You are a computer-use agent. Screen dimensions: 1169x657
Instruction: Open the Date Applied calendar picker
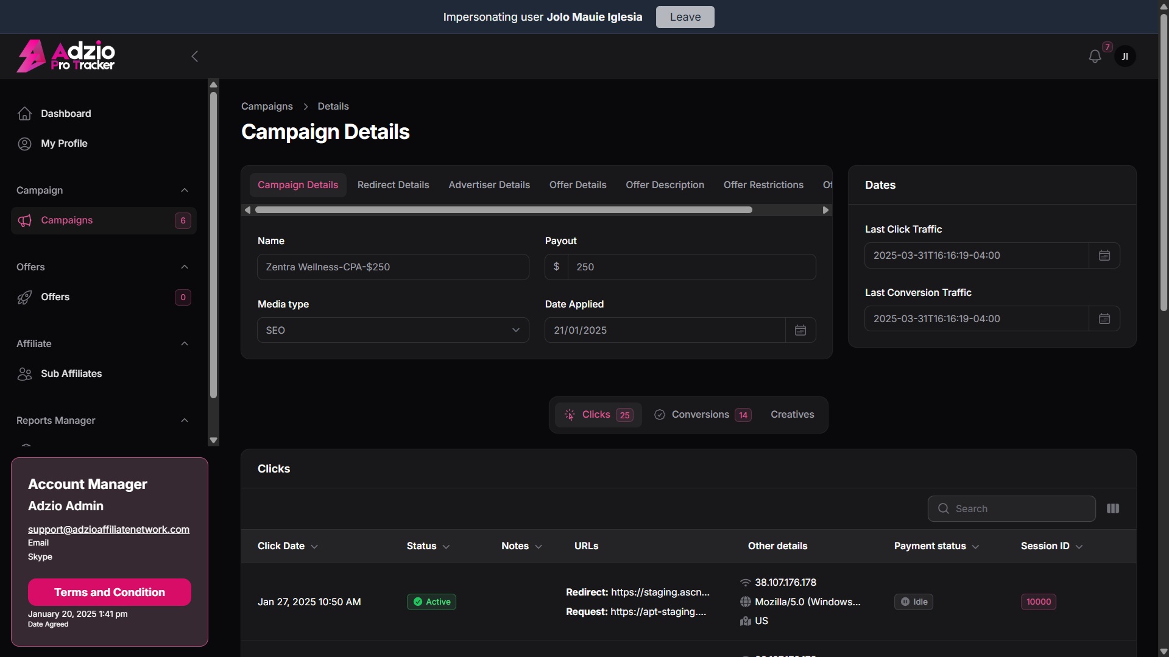point(800,331)
